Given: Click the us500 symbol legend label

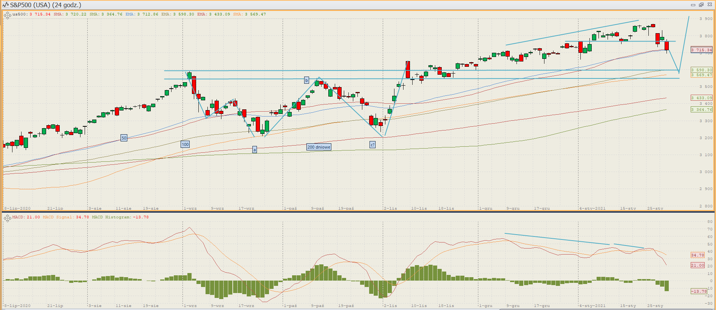Looking at the screenshot, I should tap(19, 14).
